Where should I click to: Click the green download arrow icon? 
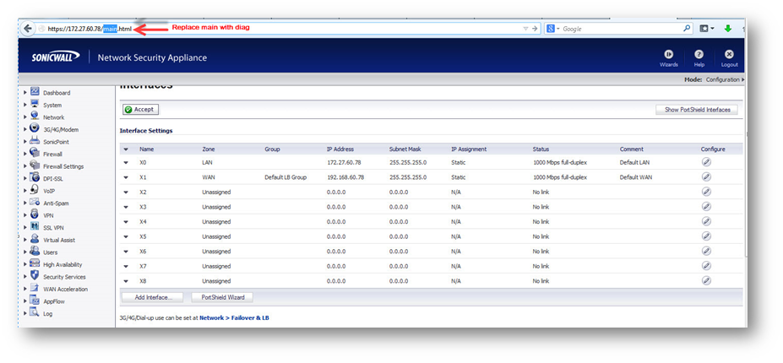click(x=727, y=29)
